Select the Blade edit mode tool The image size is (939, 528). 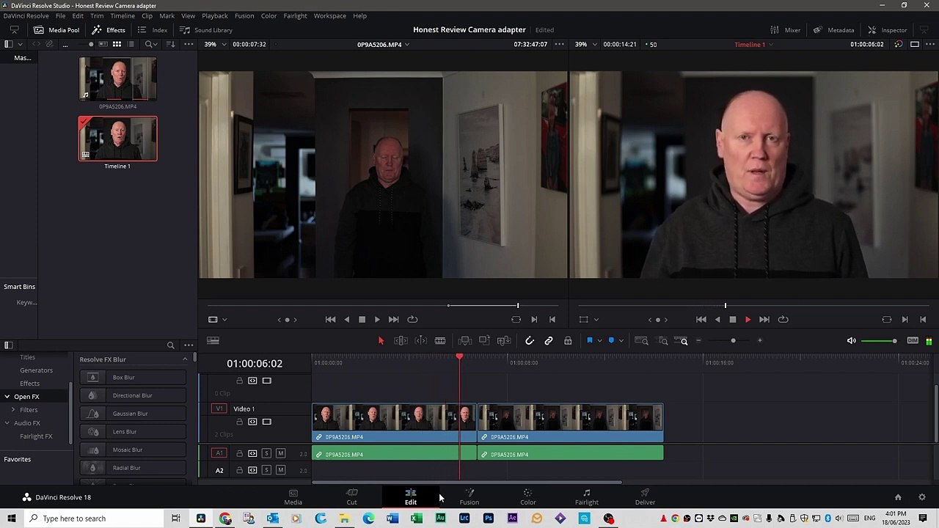(x=440, y=340)
